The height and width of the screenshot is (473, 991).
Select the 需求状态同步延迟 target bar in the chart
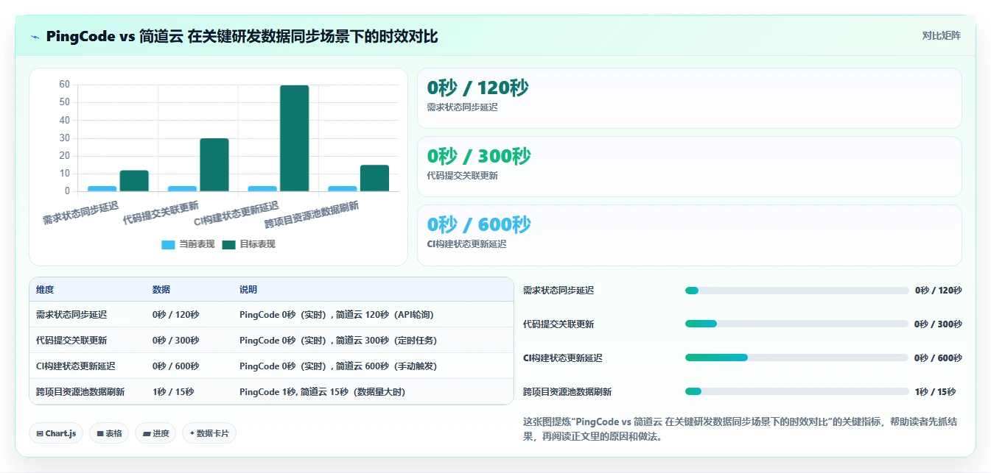pyautogui.click(x=134, y=181)
